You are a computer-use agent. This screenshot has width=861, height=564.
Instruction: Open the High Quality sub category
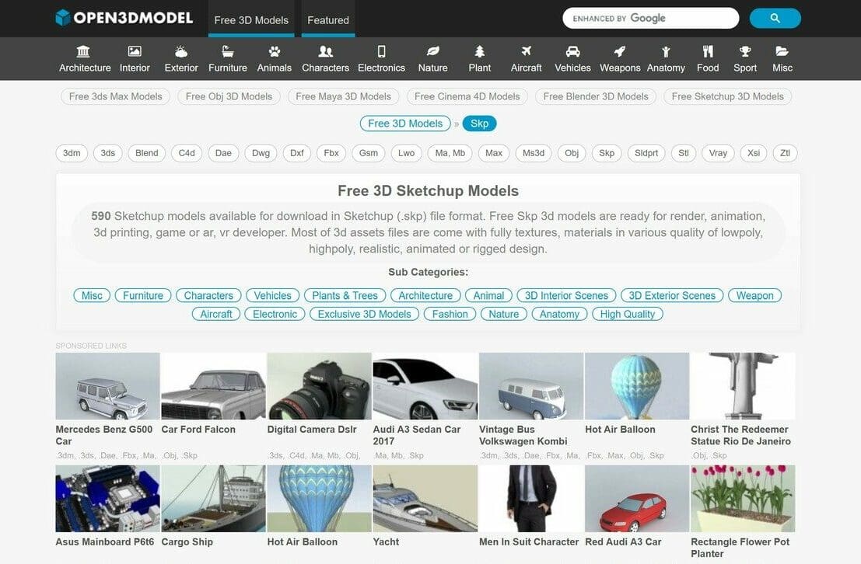click(628, 315)
